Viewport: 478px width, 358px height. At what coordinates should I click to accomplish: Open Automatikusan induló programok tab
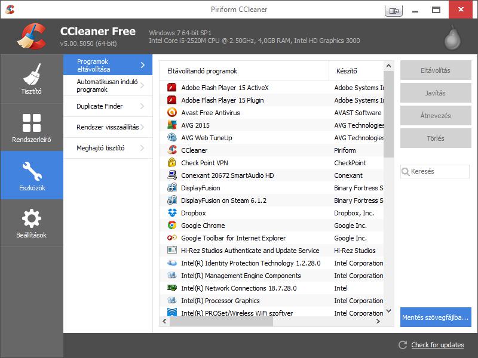click(108, 85)
